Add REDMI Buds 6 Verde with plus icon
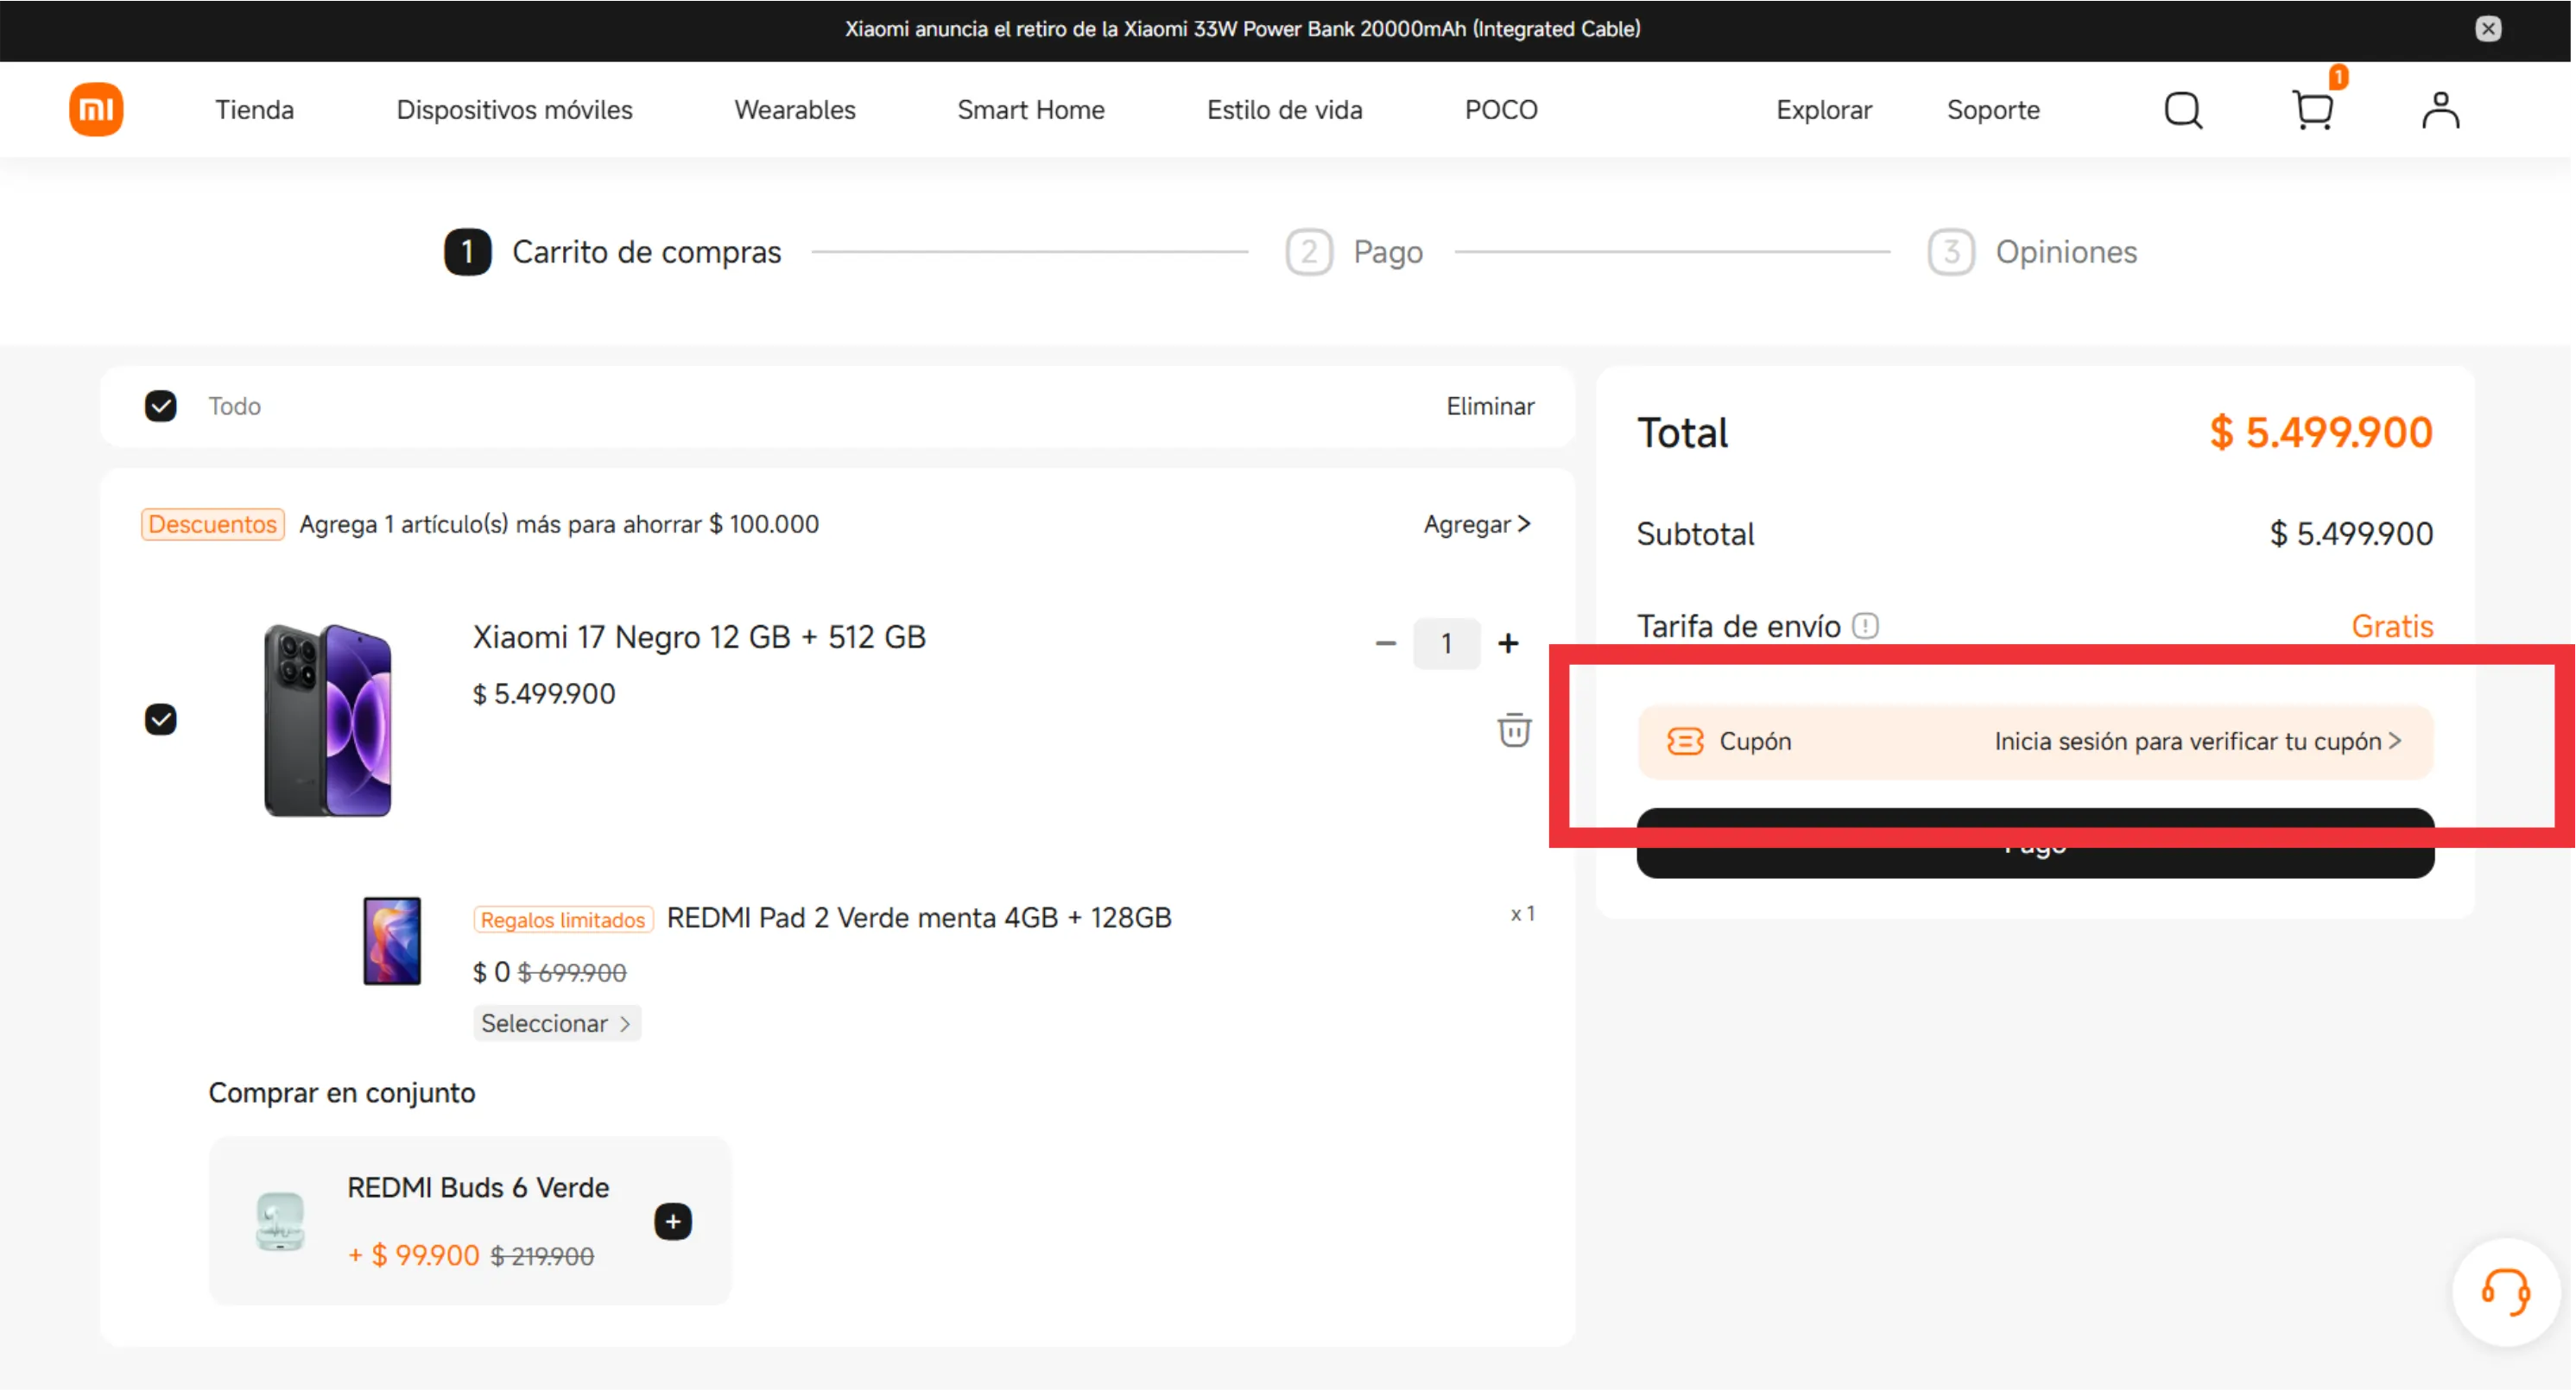This screenshot has width=2576, height=1390. click(673, 1221)
